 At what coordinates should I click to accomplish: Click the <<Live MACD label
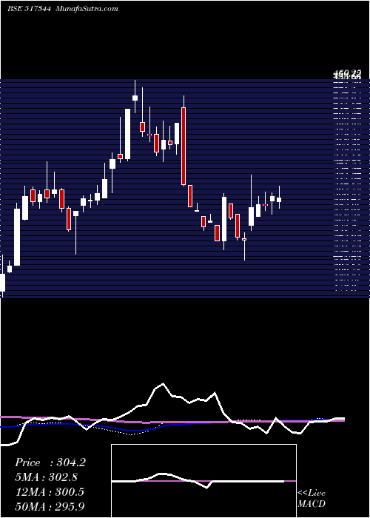312,498
